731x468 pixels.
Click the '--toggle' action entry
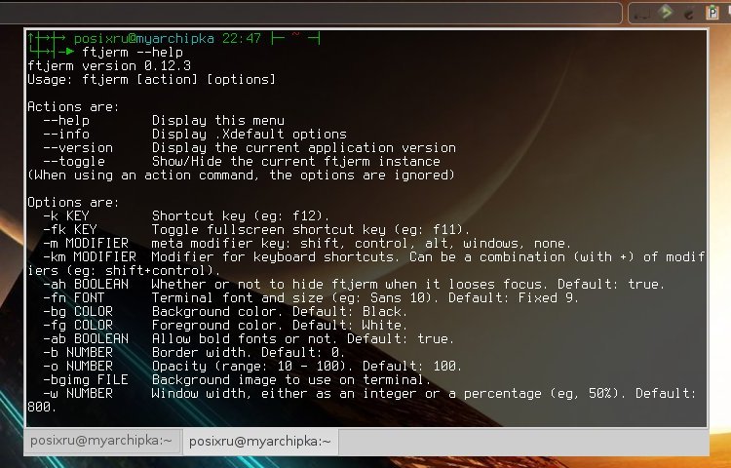click(74, 161)
